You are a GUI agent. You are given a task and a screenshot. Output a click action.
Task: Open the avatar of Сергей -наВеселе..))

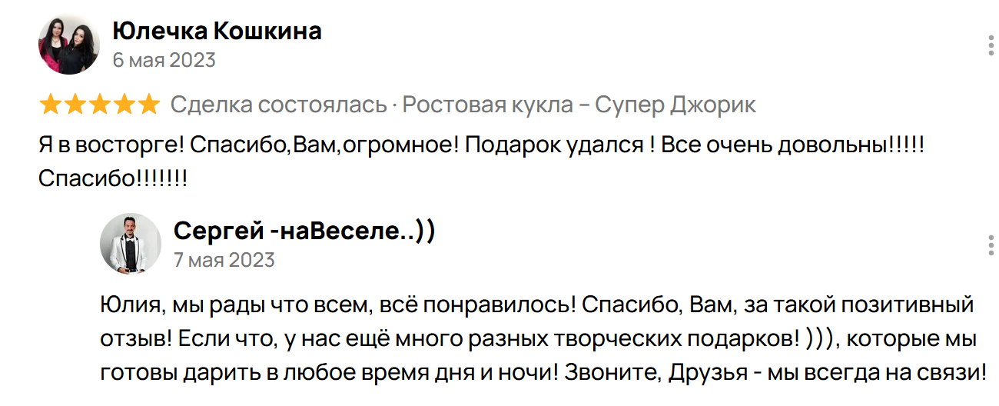pyautogui.click(x=131, y=244)
